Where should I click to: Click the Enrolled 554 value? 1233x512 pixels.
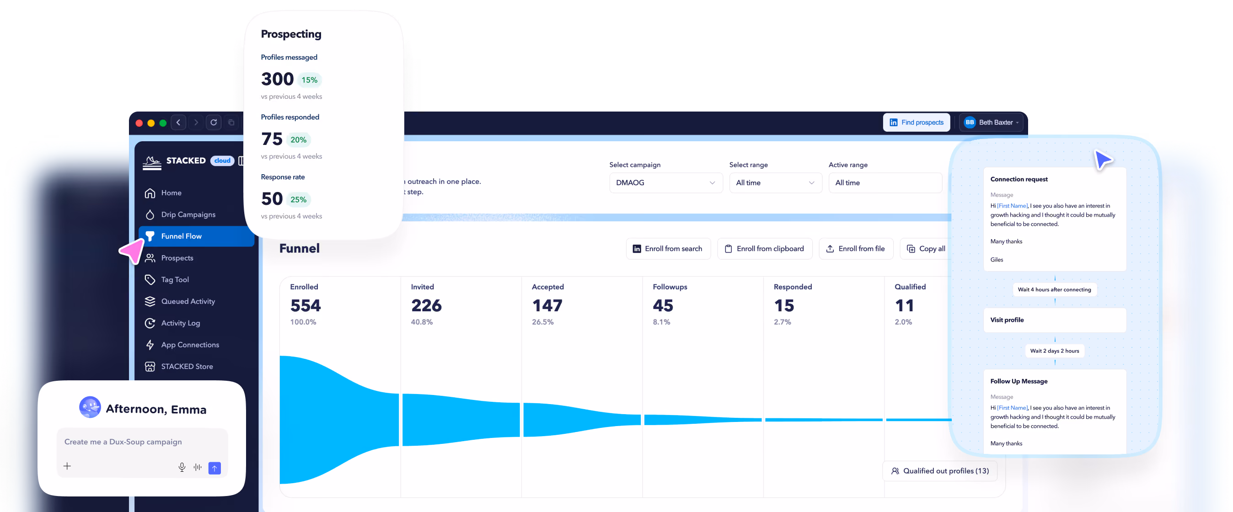[306, 305]
